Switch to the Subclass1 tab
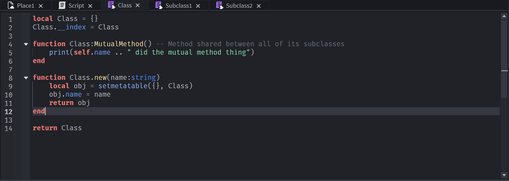 (x=179, y=6)
